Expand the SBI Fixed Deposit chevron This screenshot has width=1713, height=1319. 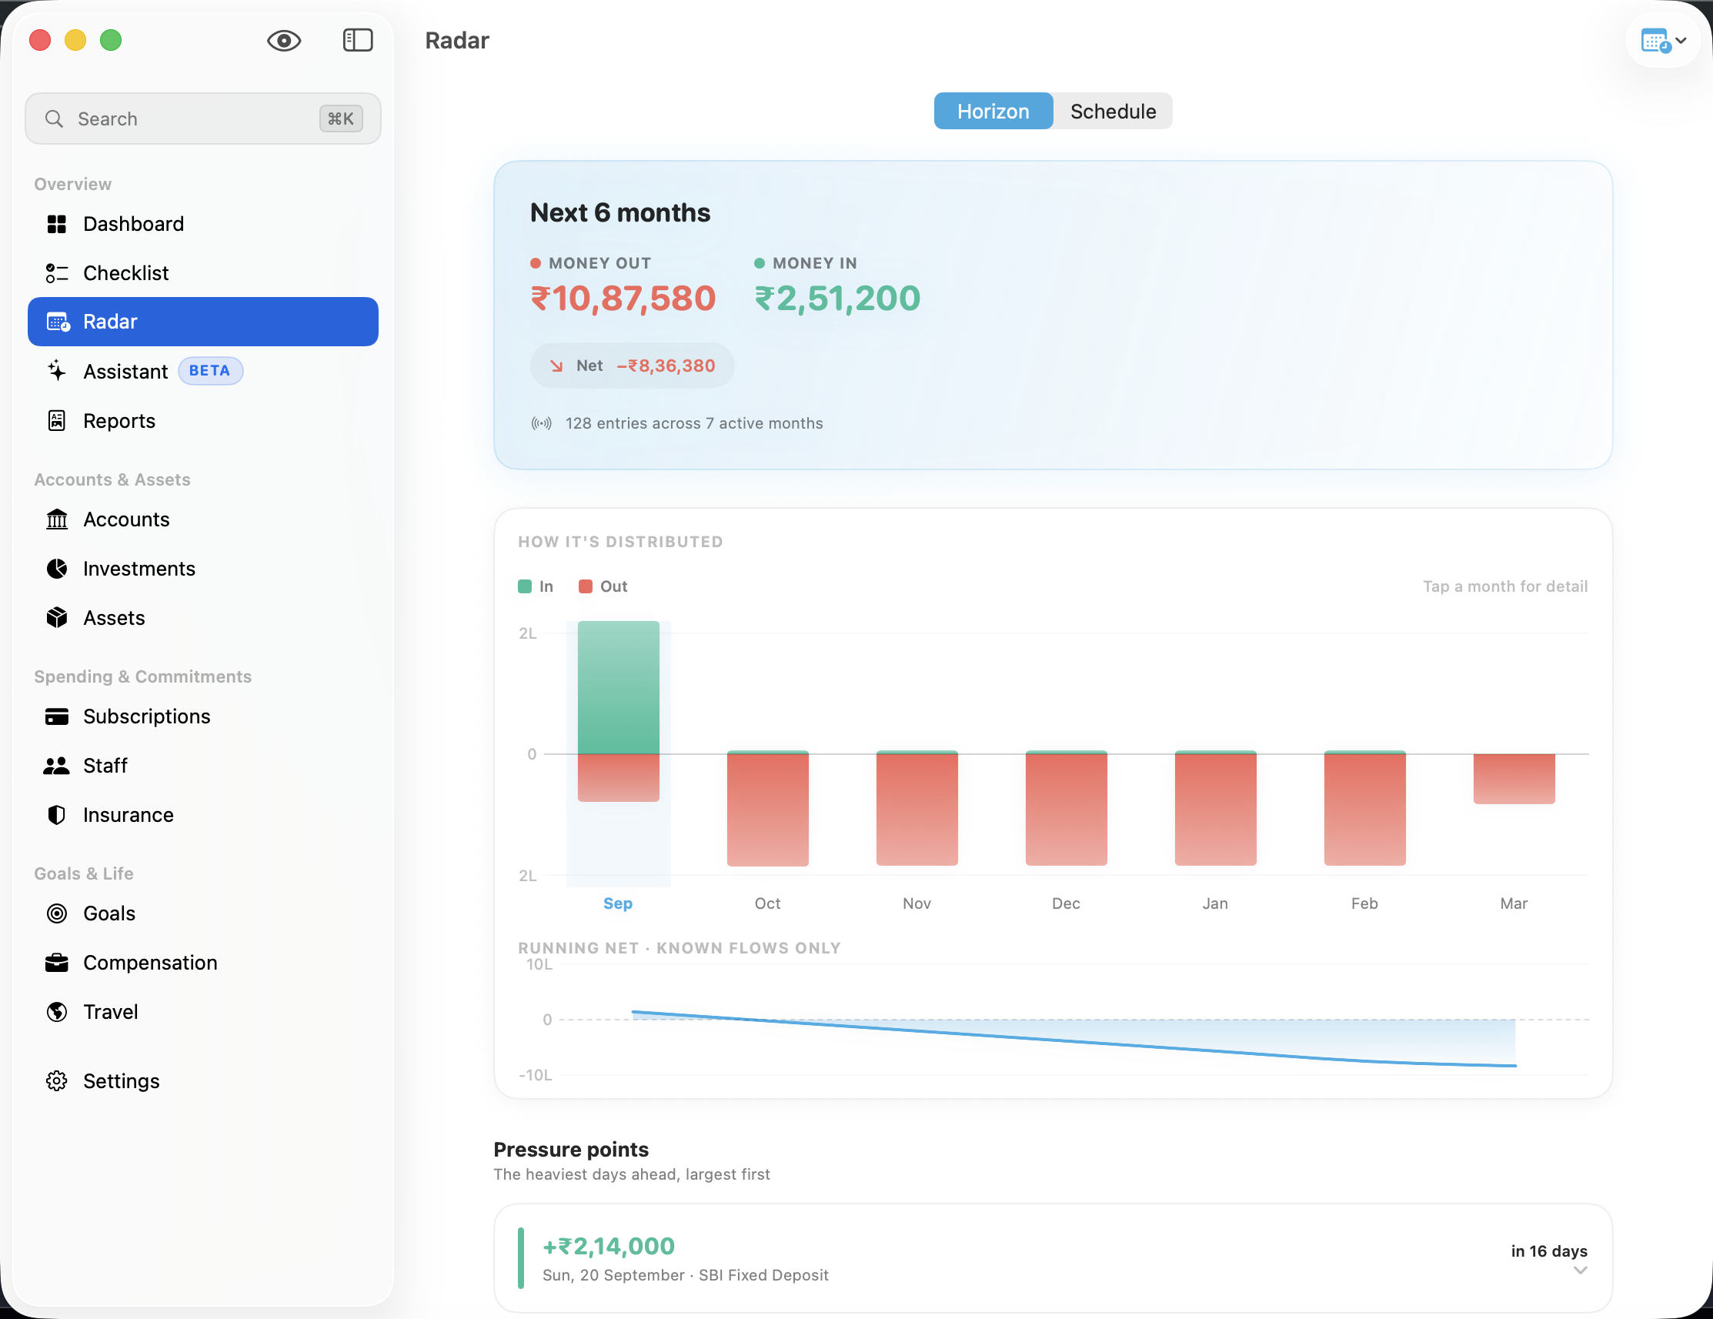coord(1581,1271)
